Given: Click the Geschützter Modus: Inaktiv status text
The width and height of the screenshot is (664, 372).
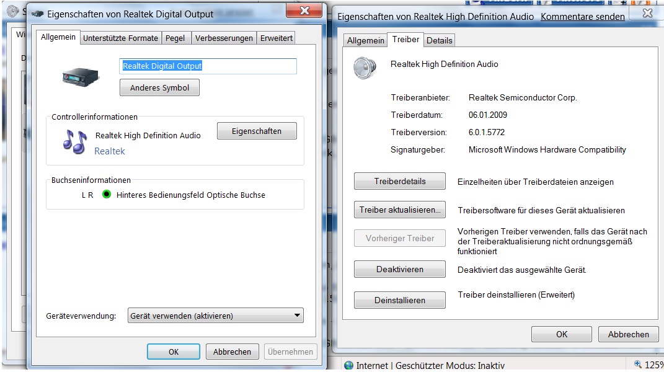Looking at the screenshot, I should point(450,365).
